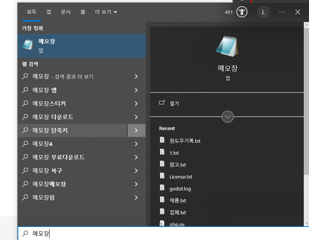Switch to the 웹 tab

(x=83, y=12)
